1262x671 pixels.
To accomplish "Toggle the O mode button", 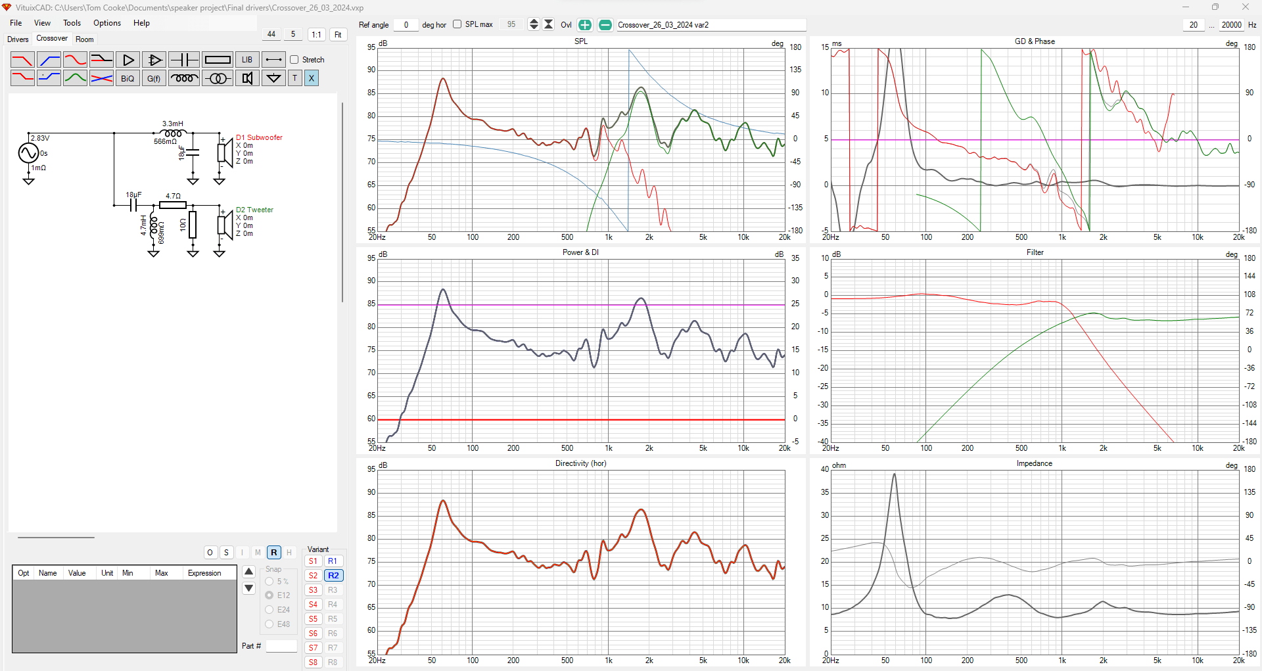I will (x=210, y=553).
